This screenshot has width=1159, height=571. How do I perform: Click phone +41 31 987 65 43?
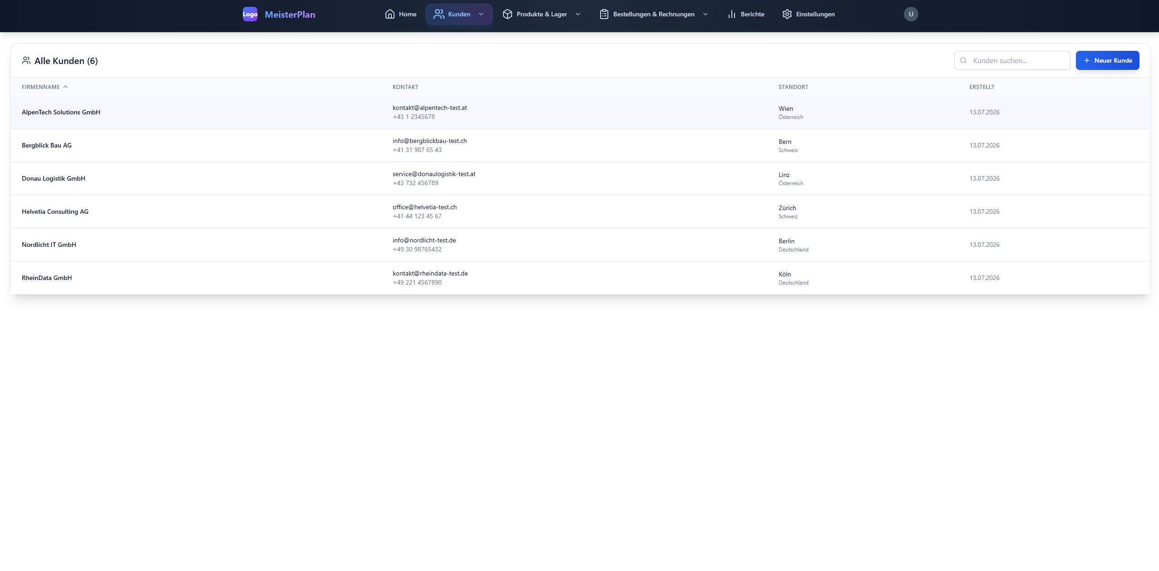click(x=417, y=150)
